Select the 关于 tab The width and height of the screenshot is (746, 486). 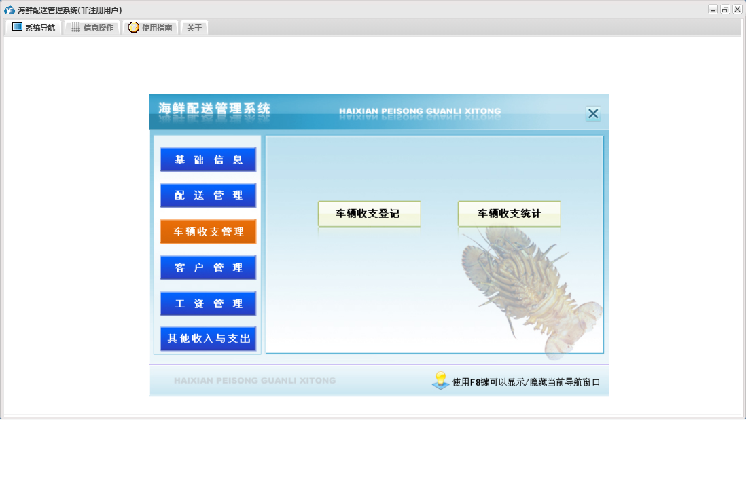[194, 28]
